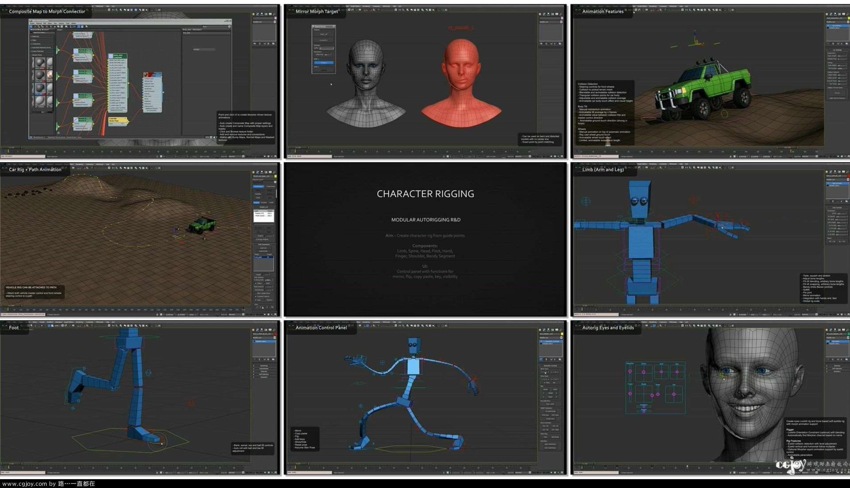Expand Maps group in Material/Map Browser

(x=34, y=40)
